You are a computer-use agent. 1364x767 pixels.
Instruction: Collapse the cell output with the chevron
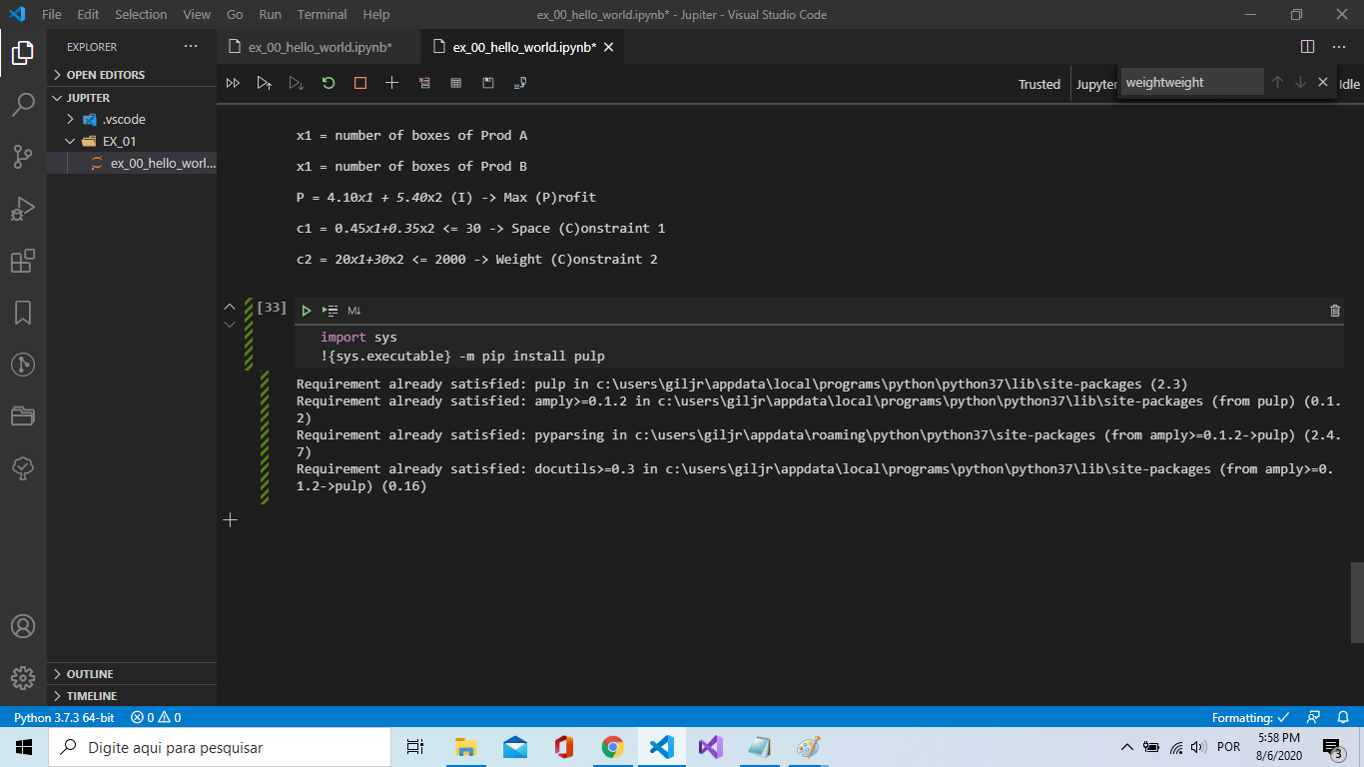[229, 324]
